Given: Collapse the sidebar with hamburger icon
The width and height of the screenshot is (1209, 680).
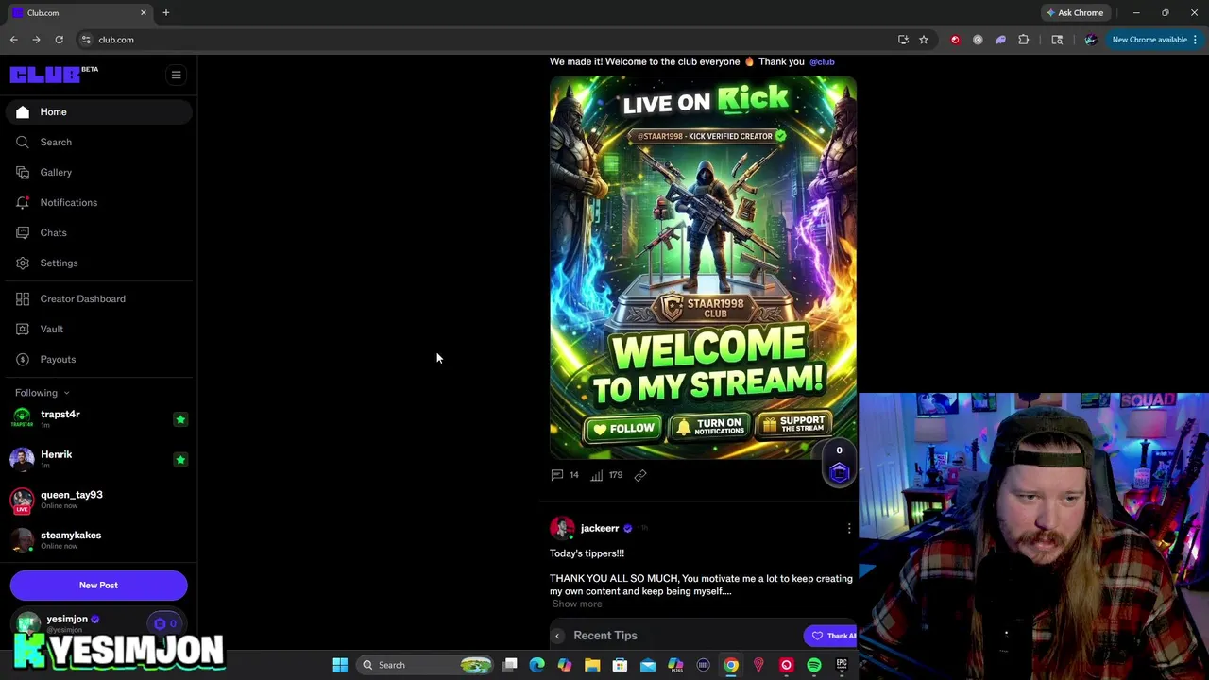Looking at the screenshot, I should [176, 75].
